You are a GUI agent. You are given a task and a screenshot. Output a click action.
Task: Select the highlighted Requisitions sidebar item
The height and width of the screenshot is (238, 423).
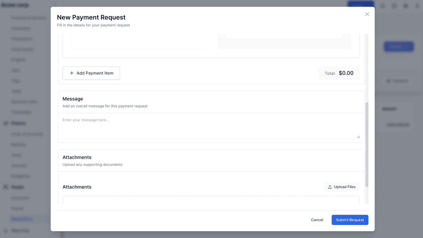pyautogui.click(x=22, y=219)
